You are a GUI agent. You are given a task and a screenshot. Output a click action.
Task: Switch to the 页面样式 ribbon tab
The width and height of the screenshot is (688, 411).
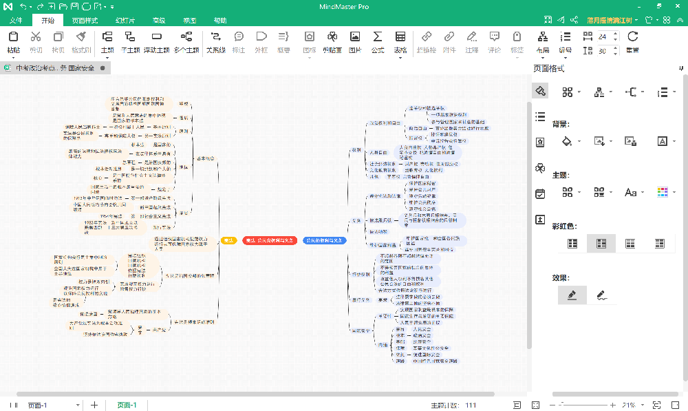[x=85, y=20]
